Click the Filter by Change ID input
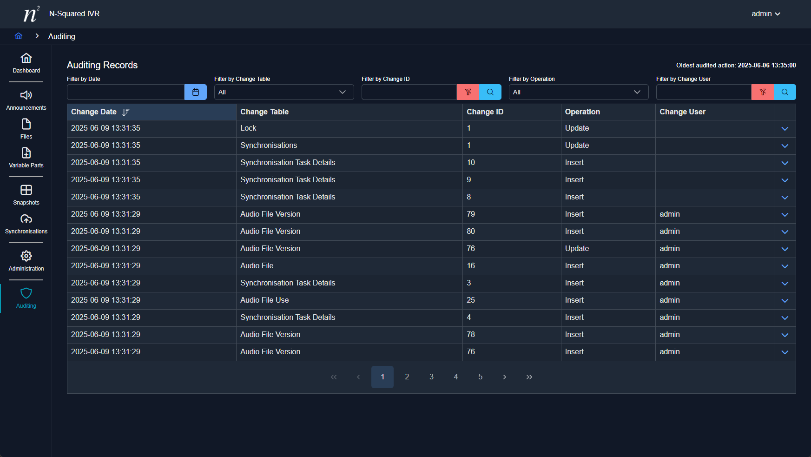 tap(409, 92)
